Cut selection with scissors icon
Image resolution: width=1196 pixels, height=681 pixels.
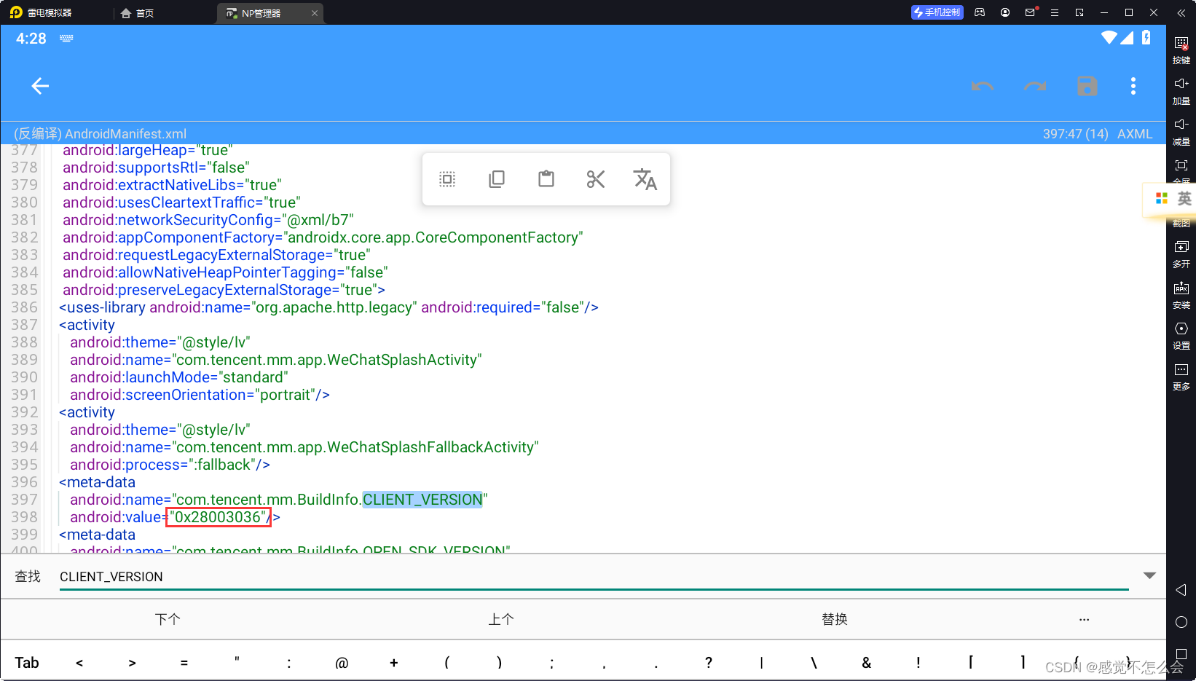(x=596, y=179)
